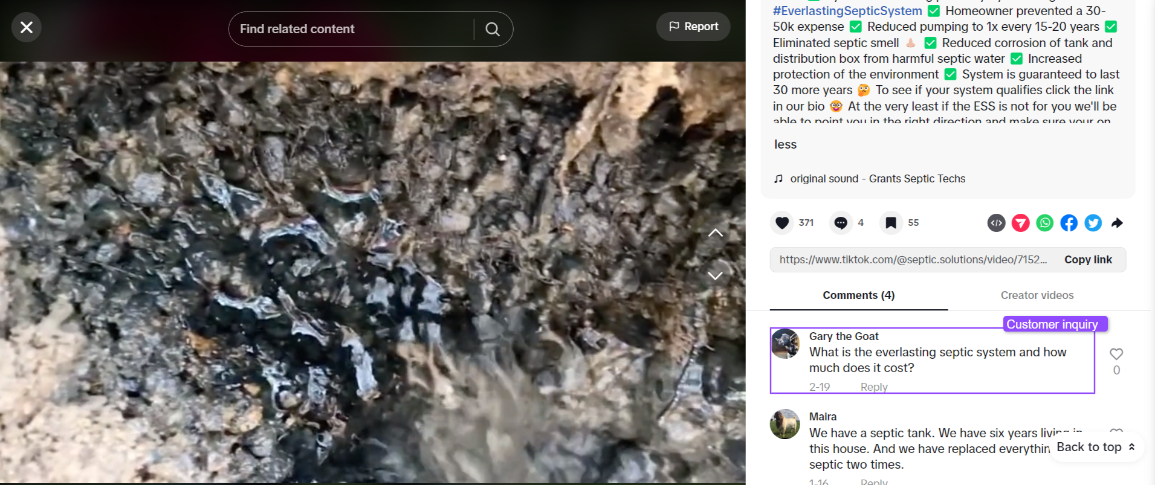1155x485 pixels.
Task: Reply to Gary the Goat's comment
Action: pos(874,387)
